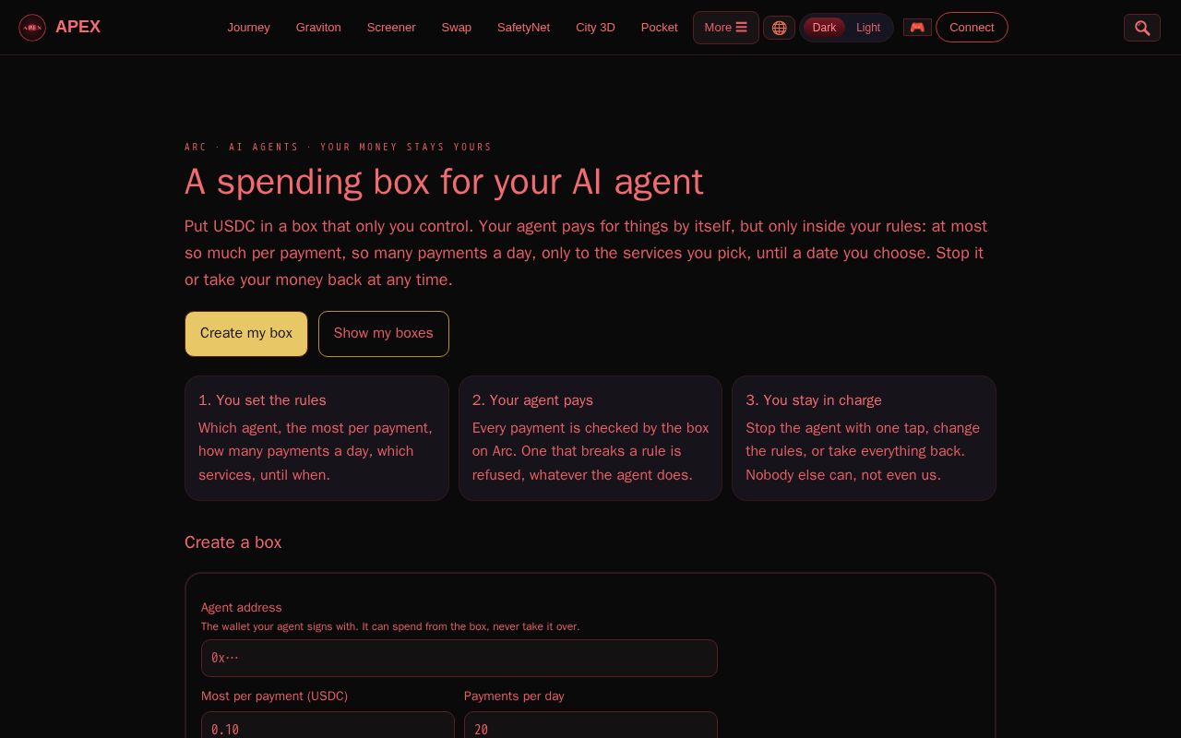The width and height of the screenshot is (1181, 738).
Task: Open the Graviton nav item
Action: (318, 28)
